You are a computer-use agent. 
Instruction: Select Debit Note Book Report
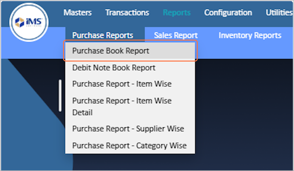click(114, 68)
